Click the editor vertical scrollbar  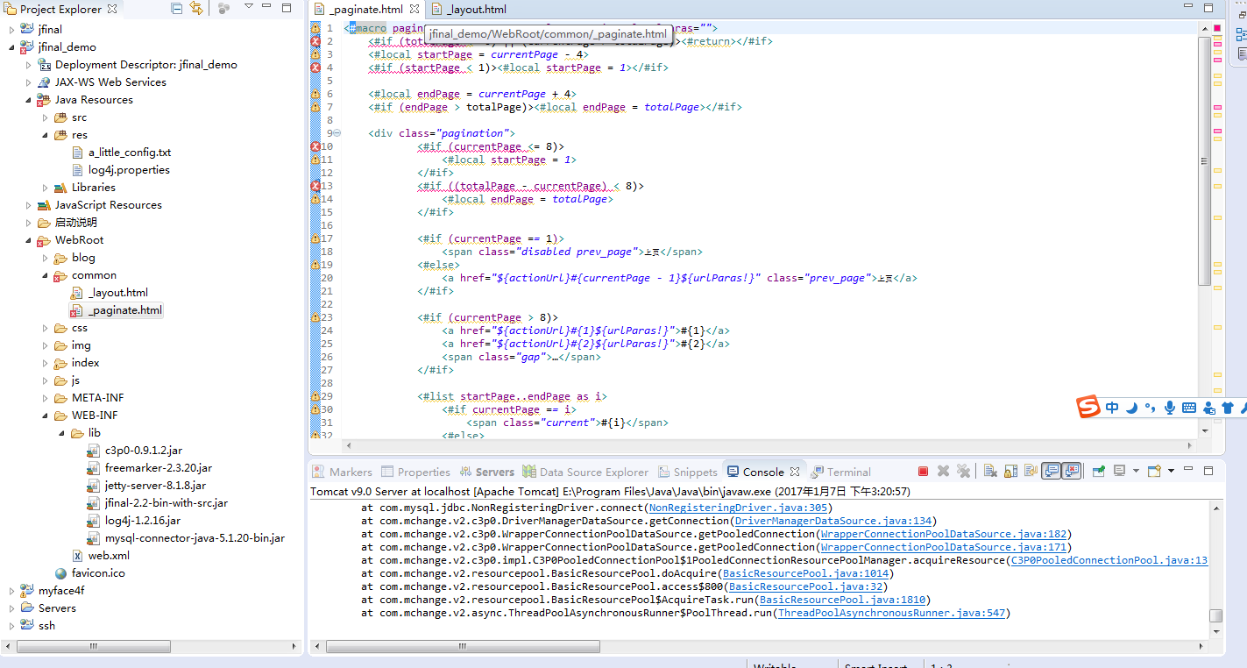[x=1205, y=160]
